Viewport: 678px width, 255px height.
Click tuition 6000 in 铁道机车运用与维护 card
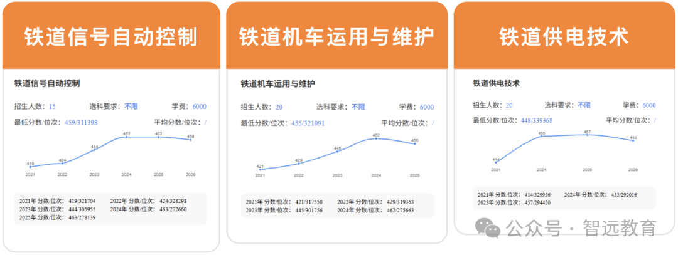pyautogui.click(x=427, y=107)
